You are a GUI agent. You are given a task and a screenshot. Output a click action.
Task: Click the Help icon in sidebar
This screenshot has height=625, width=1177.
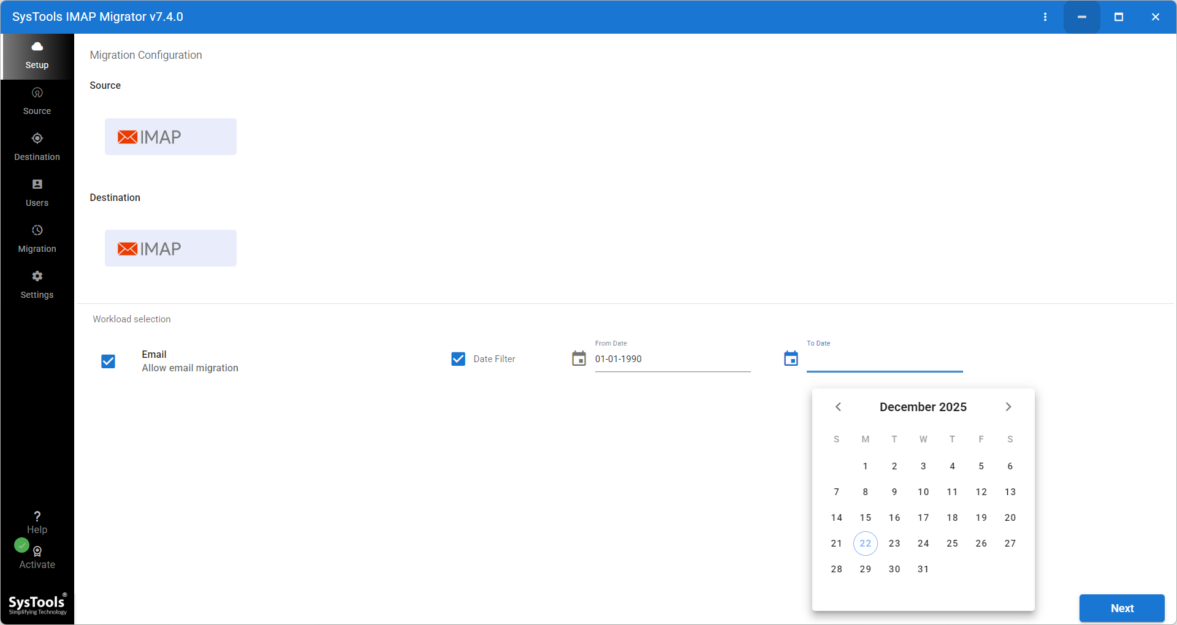pyautogui.click(x=37, y=517)
